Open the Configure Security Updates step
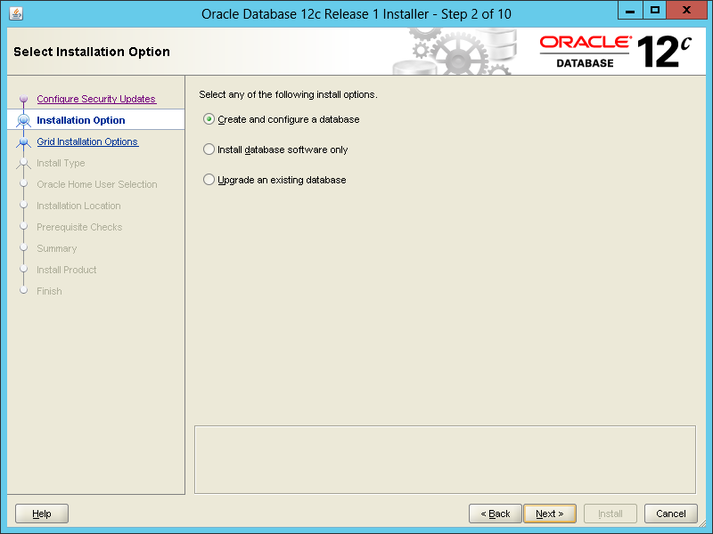This screenshot has width=713, height=534. [x=96, y=99]
